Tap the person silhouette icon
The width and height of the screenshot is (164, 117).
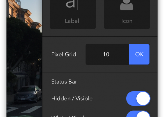coord(127,5)
